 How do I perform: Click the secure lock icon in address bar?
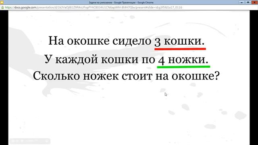click(x=2, y=7)
